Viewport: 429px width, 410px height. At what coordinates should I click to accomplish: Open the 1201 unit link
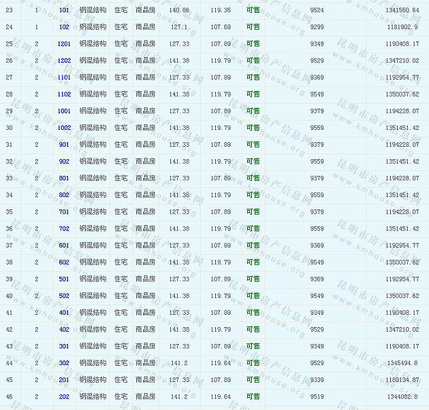pos(64,44)
